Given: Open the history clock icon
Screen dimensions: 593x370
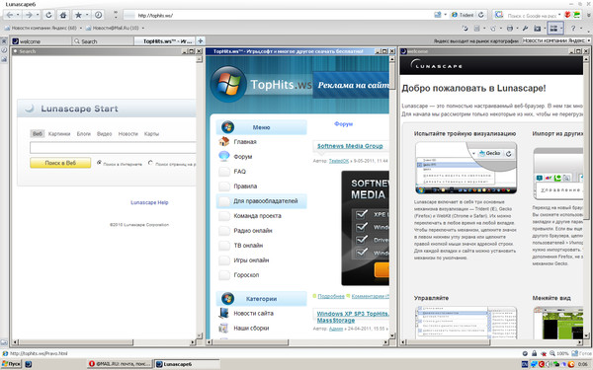Looking at the screenshot, I should click(98, 15).
